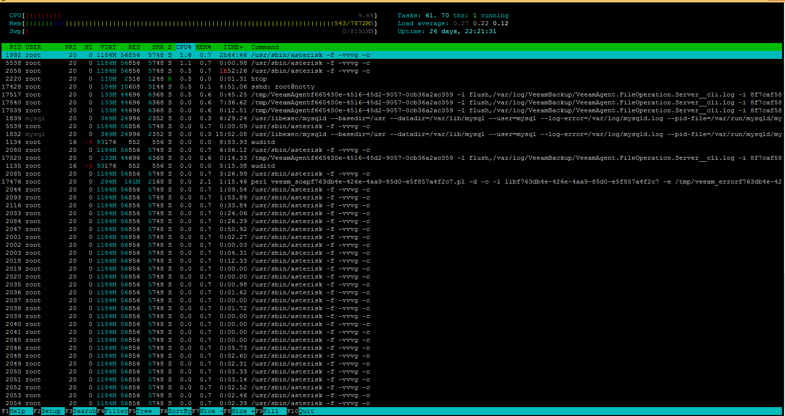Click F9 Kill in the bottom bar
This screenshot has height=416, width=785.
point(270,411)
